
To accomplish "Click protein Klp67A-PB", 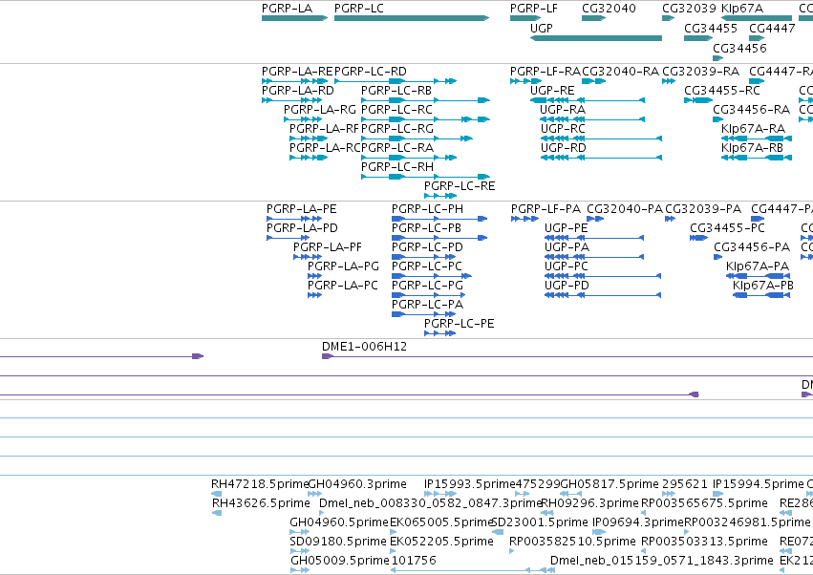I will tap(761, 295).
